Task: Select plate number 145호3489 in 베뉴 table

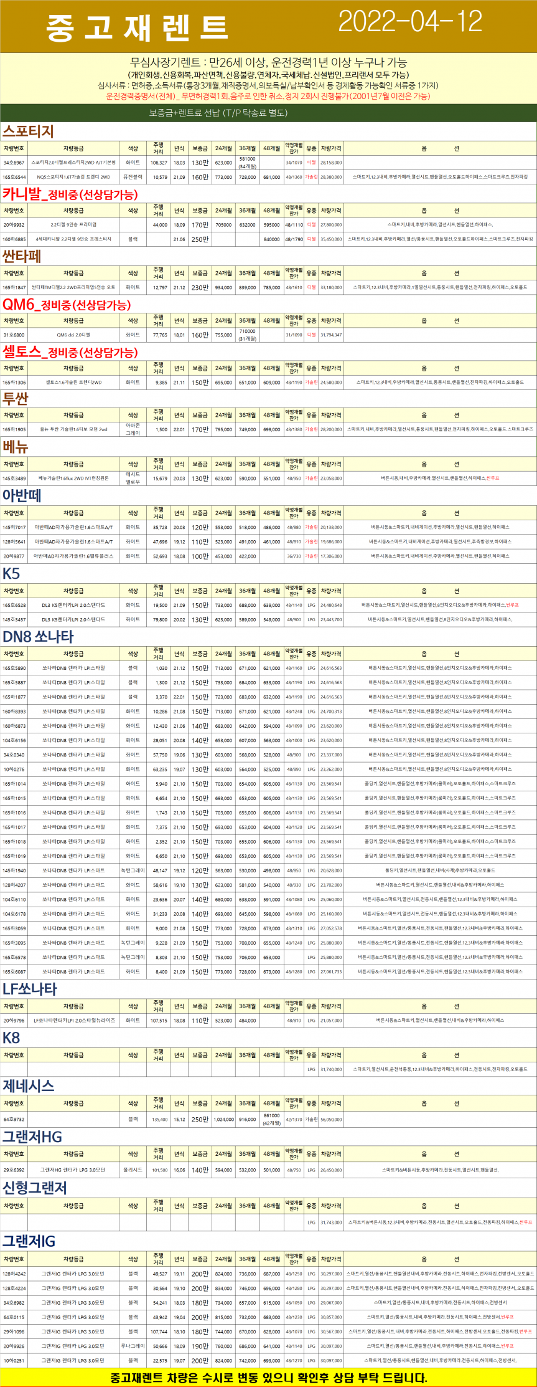Action: (14, 479)
